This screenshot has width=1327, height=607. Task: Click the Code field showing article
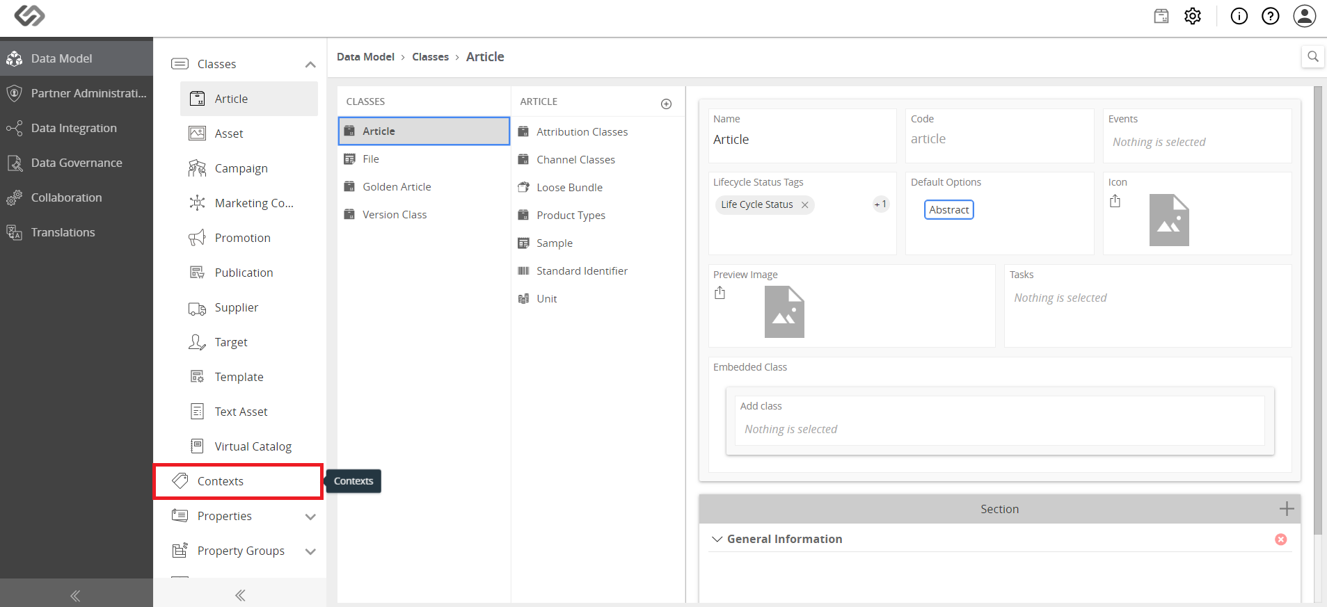[1000, 136]
